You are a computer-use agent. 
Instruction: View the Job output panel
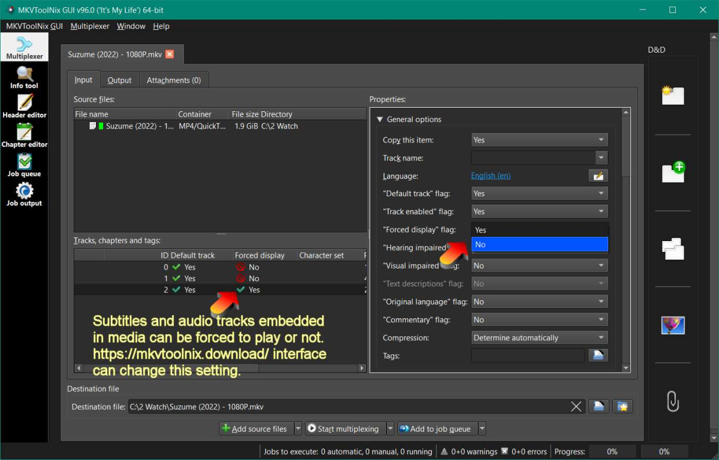[24, 193]
